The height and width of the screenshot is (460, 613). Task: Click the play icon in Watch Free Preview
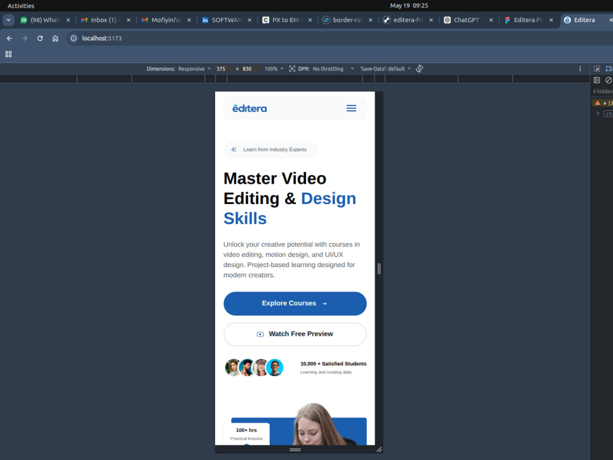260,334
